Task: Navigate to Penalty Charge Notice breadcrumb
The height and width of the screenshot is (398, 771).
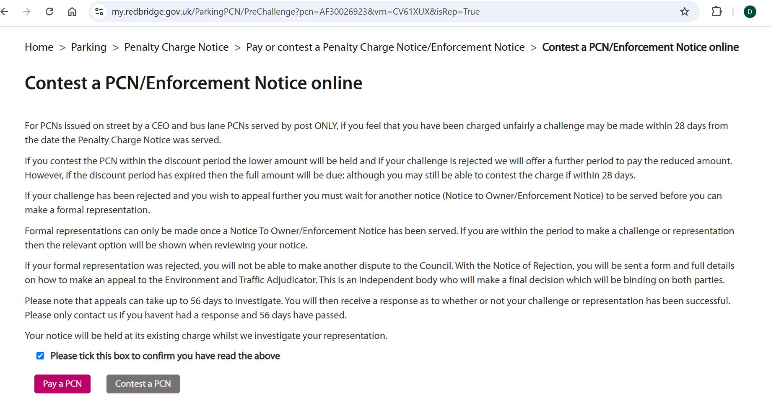Action: [x=177, y=47]
